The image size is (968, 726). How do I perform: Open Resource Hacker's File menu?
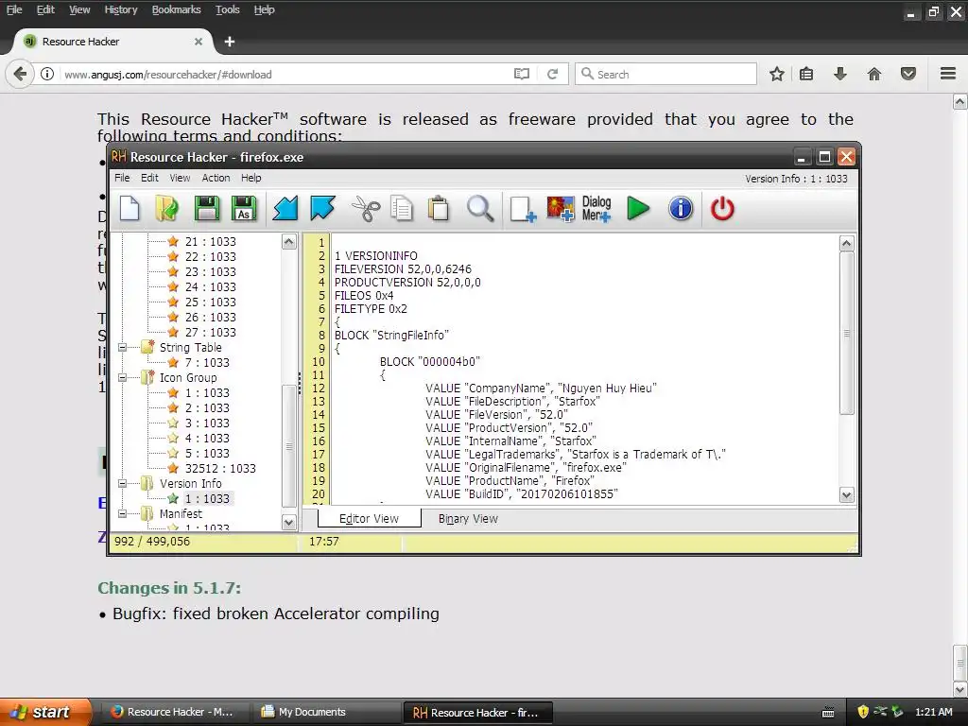tap(122, 178)
